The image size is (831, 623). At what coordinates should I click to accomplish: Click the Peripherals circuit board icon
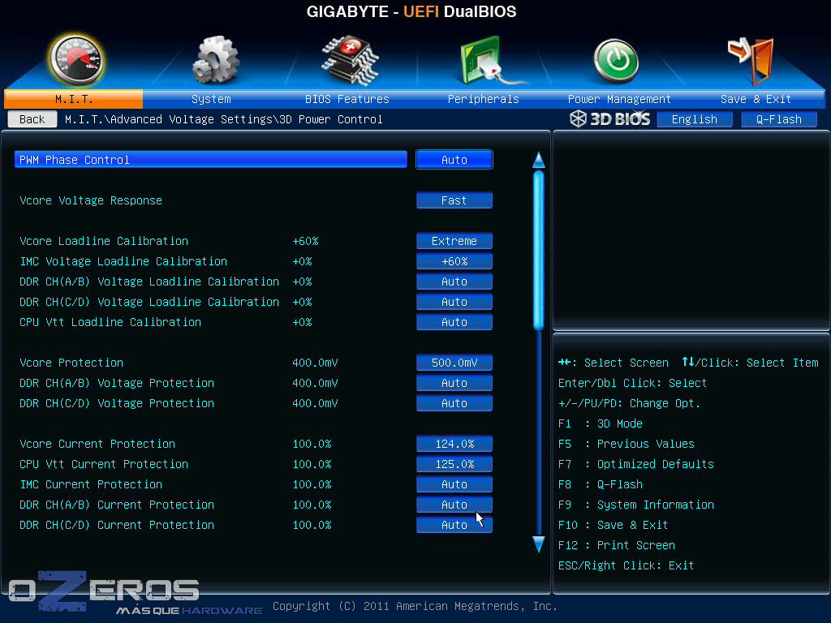484,60
